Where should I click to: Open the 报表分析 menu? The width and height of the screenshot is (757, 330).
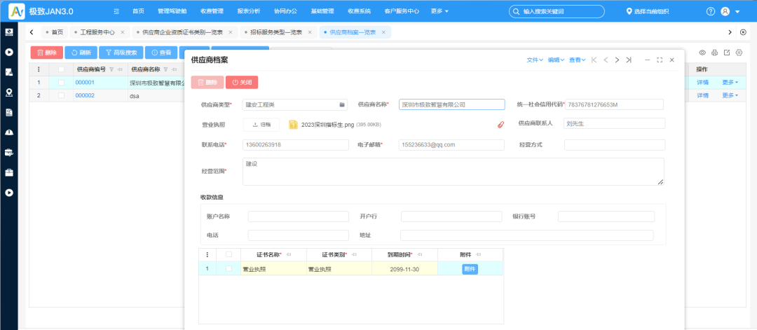[x=249, y=11]
